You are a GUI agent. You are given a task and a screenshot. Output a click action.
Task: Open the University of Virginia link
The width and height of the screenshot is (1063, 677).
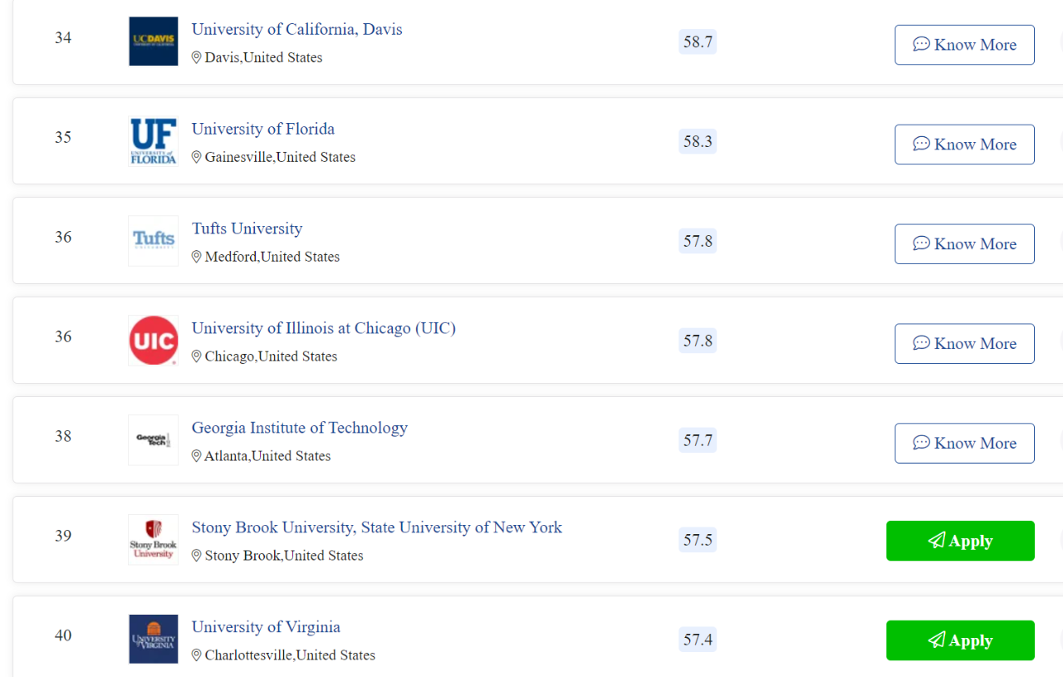click(266, 627)
